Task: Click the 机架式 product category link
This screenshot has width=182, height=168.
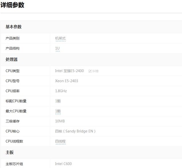Action: 60,38
